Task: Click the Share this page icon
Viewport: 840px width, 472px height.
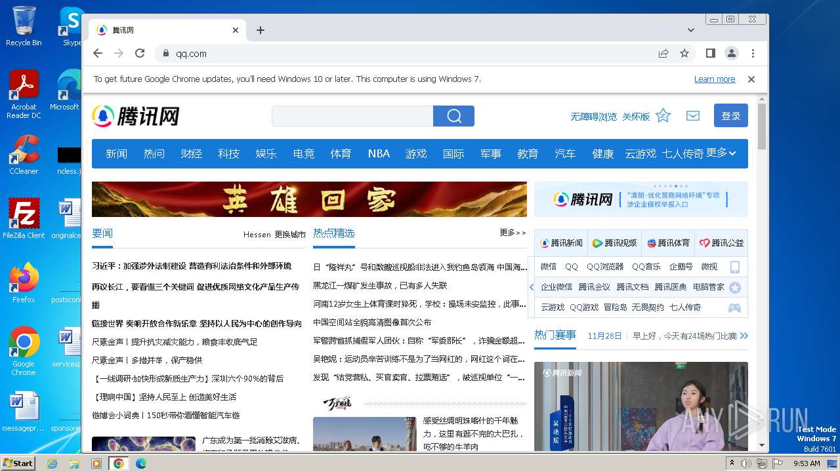Action: click(663, 53)
